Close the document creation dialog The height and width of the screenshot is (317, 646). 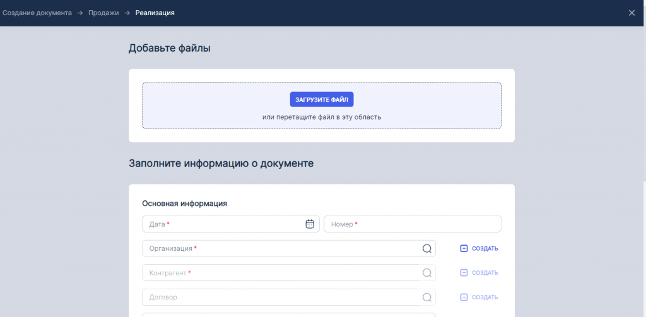631,13
